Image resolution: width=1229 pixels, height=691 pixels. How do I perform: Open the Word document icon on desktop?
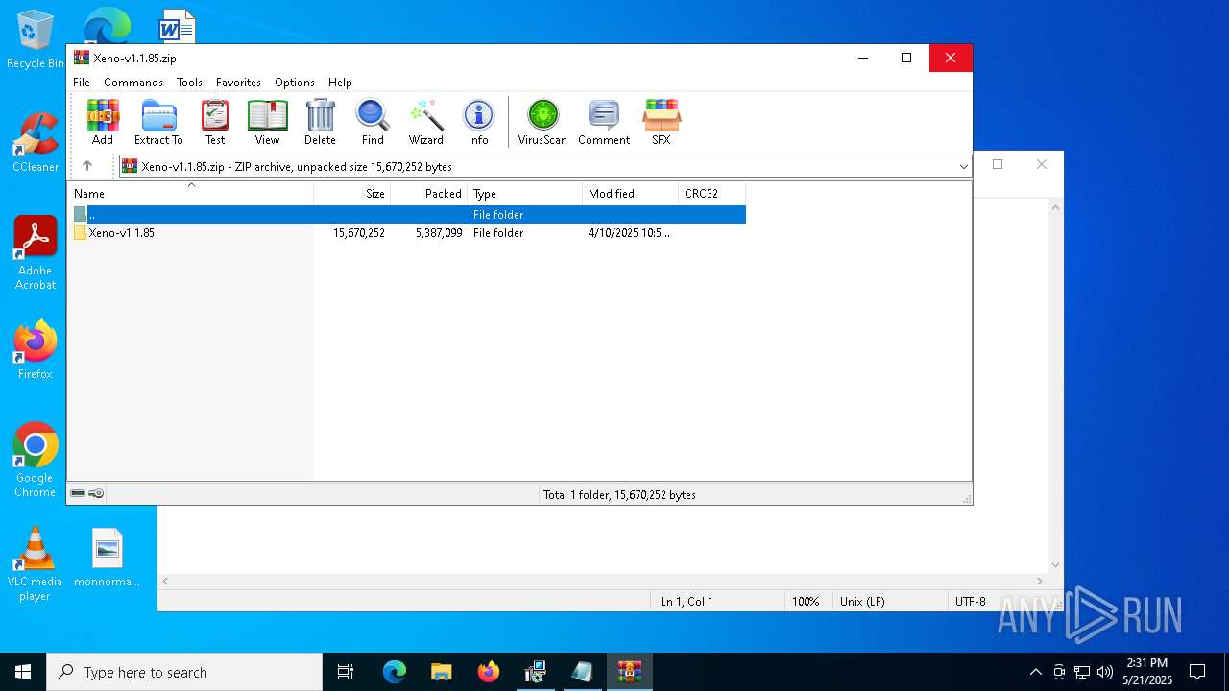[x=177, y=27]
